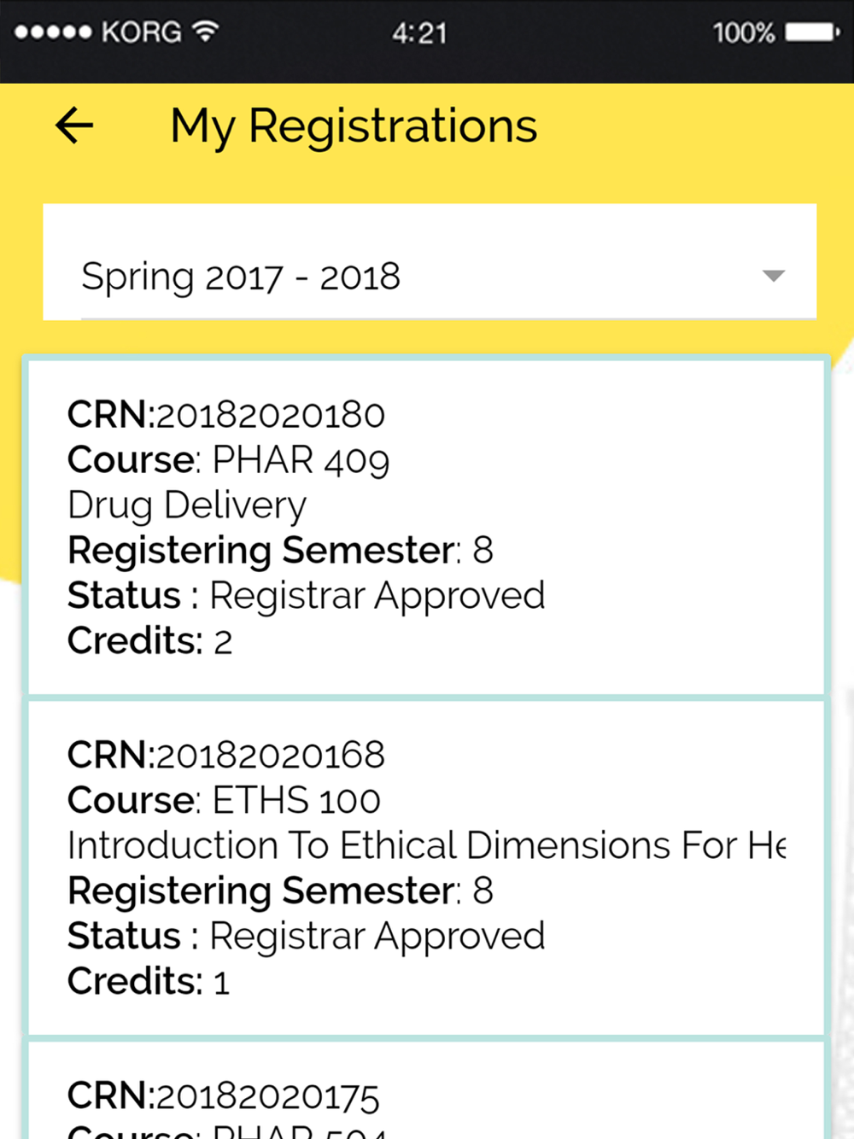Click the status bar clock showing 4:21
The width and height of the screenshot is (854, 1139).
pos(419,33)
